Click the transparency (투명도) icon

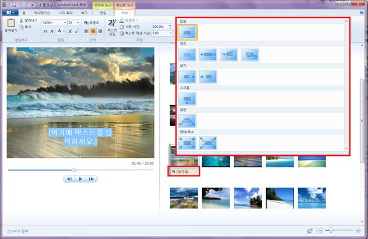coord(86,23)
